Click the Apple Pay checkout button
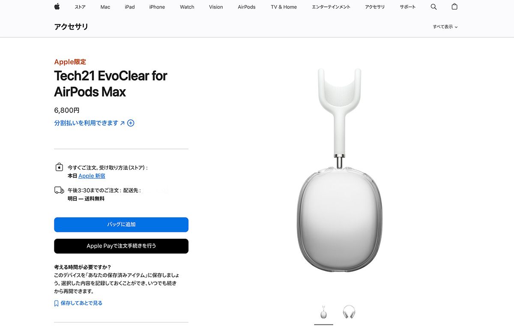Image resolution: width=514 pixels, height=330 pixels. [121, 246]
